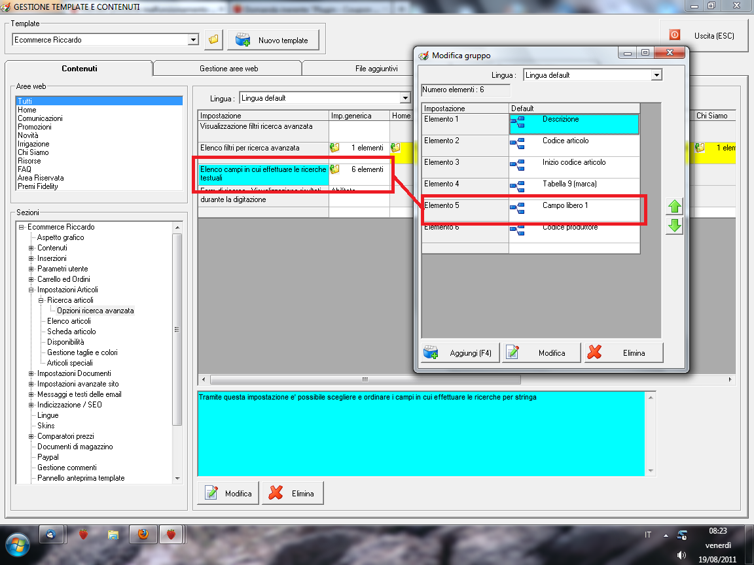Viewport: 754px width, 565px height.
Task: Expand Messaggi e testi delle email node
Action: pos(31,394)
